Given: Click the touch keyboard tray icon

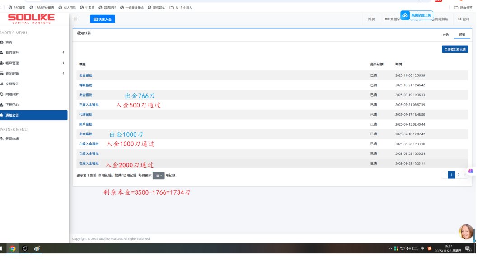Looking at the screenshot, I should (415, 248).
